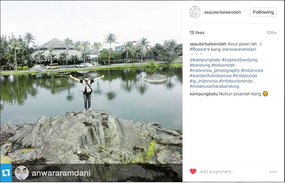Viewport: 285px width, 183px height.
Task: Select the #wonderfulindonesia hashtag
Action: [211, 76]
